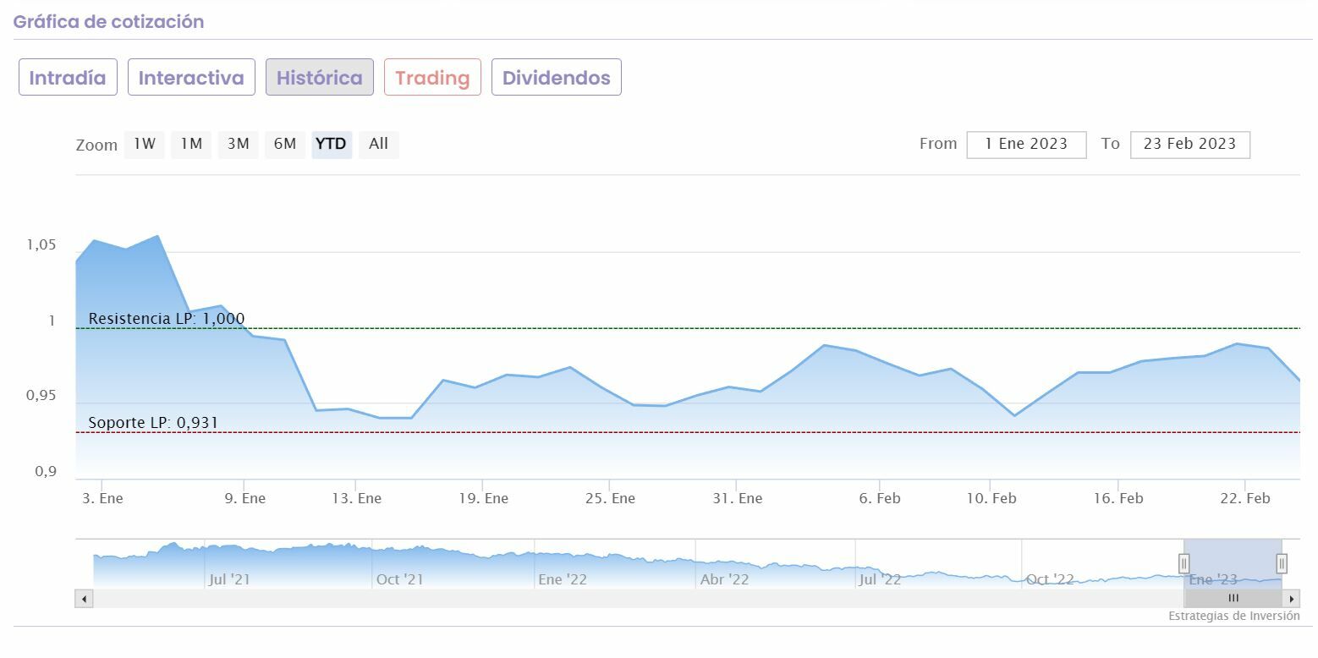
Task: Click the left navigator range handle
Action: [1184, 563]
